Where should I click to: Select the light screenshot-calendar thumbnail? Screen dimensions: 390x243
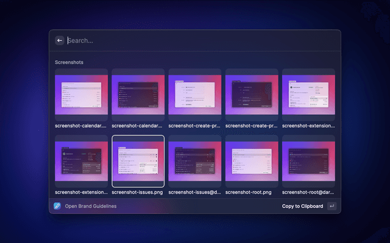click(82, 94)
